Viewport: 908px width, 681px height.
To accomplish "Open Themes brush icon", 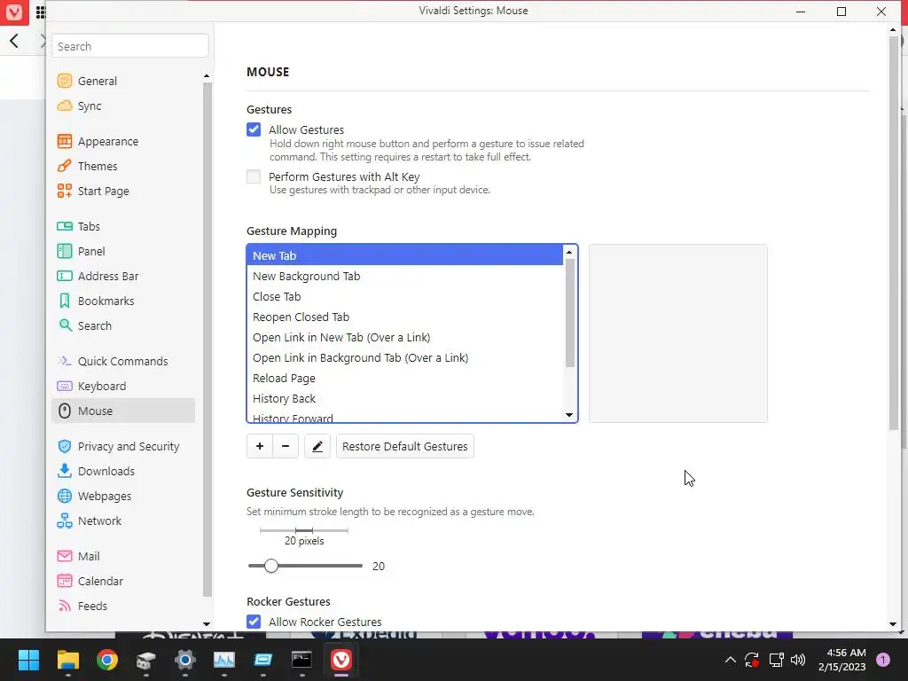I will coord(64,166).
